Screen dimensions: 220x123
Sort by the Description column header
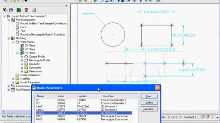[115, 96]
